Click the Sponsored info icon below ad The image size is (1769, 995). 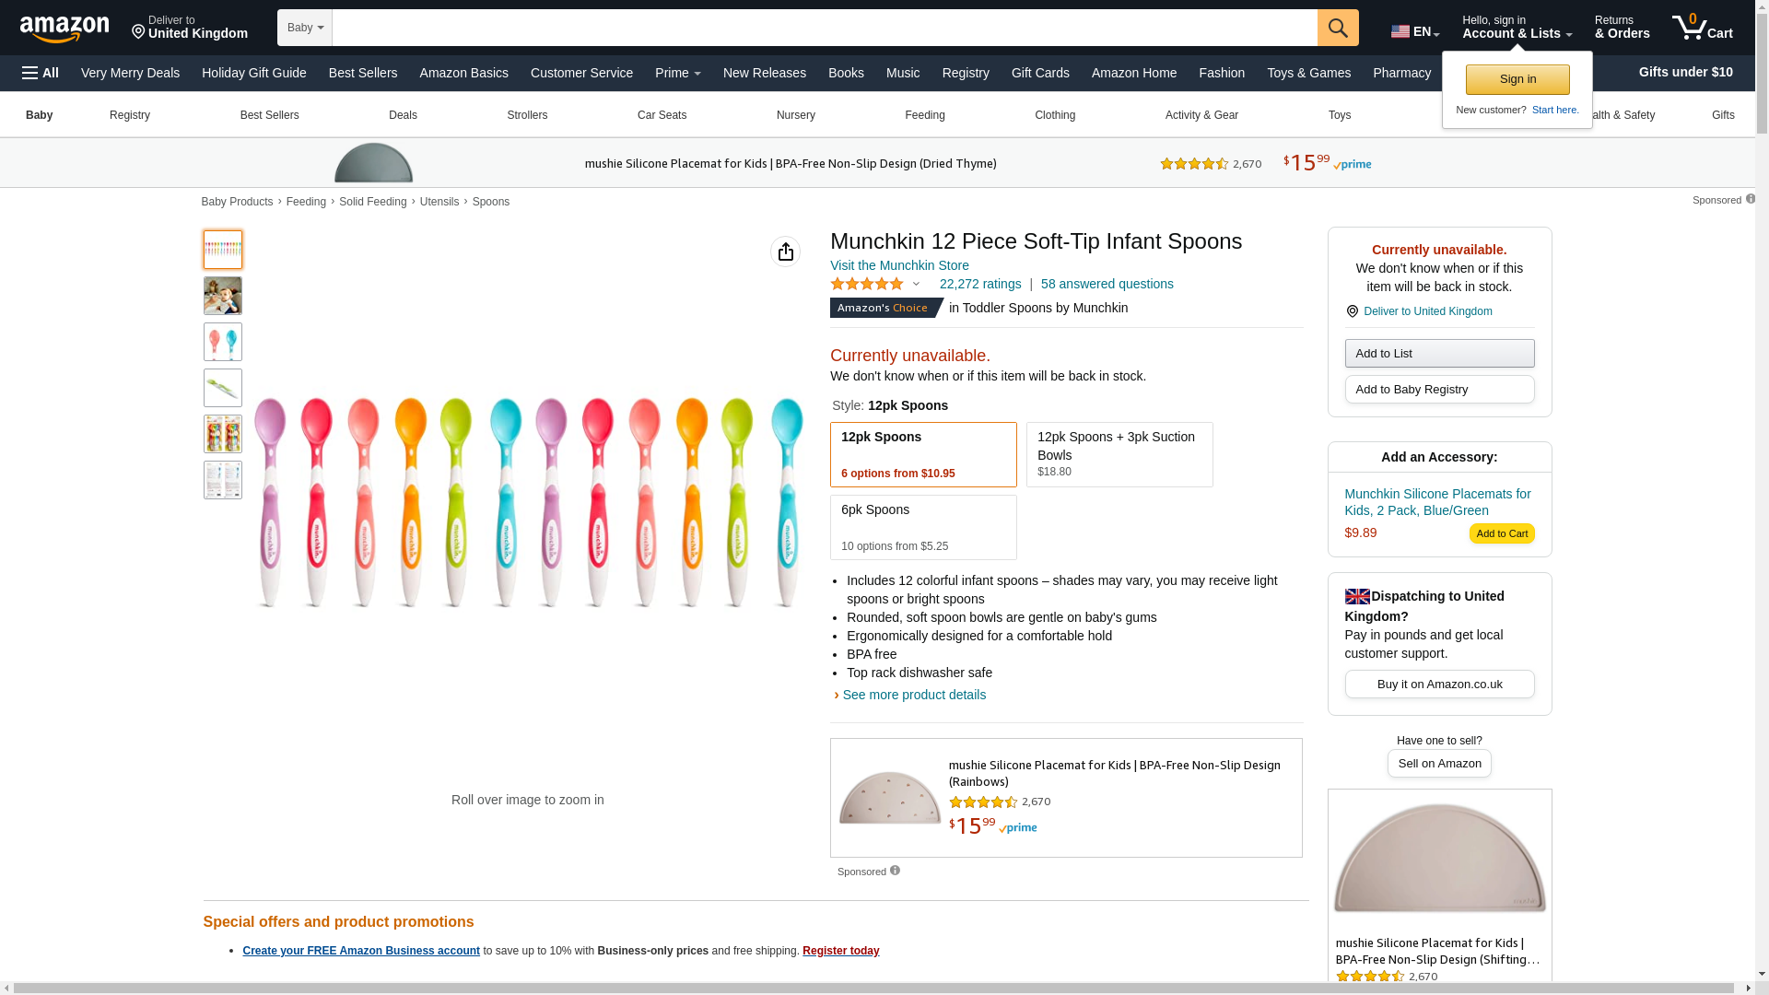click(x=895, y=871)
